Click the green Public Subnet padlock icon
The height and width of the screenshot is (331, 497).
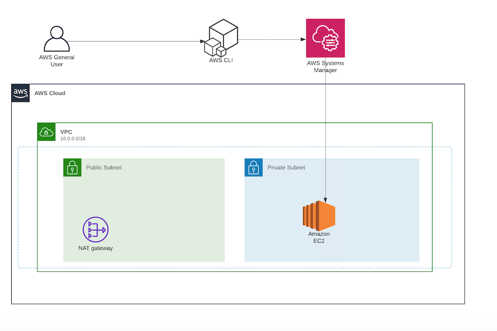pos(72,167)
